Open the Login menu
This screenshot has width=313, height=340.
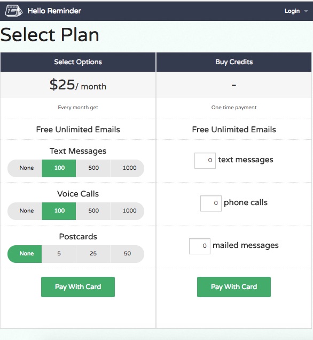(292, 11)
